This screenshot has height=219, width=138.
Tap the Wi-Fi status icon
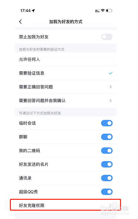(103, 11)
